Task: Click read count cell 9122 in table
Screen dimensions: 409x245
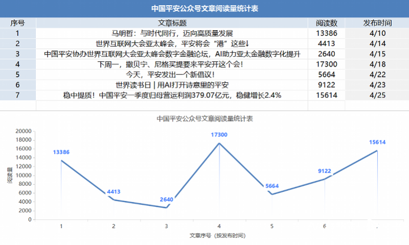Action: click(327, 85)
